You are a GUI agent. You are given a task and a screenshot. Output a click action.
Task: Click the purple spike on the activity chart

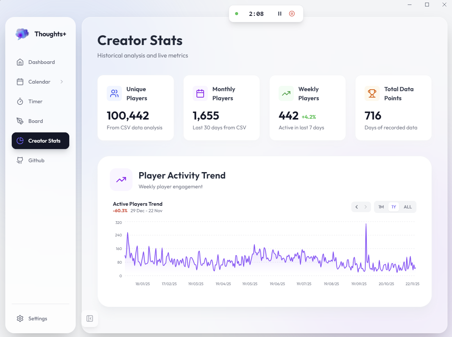point(366,227)
